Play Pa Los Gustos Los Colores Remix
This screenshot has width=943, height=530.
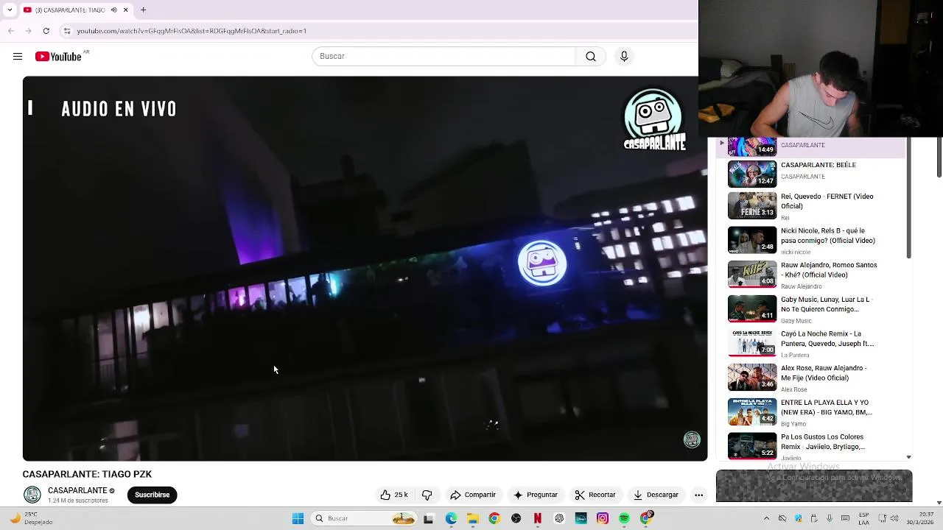point(810,446)
